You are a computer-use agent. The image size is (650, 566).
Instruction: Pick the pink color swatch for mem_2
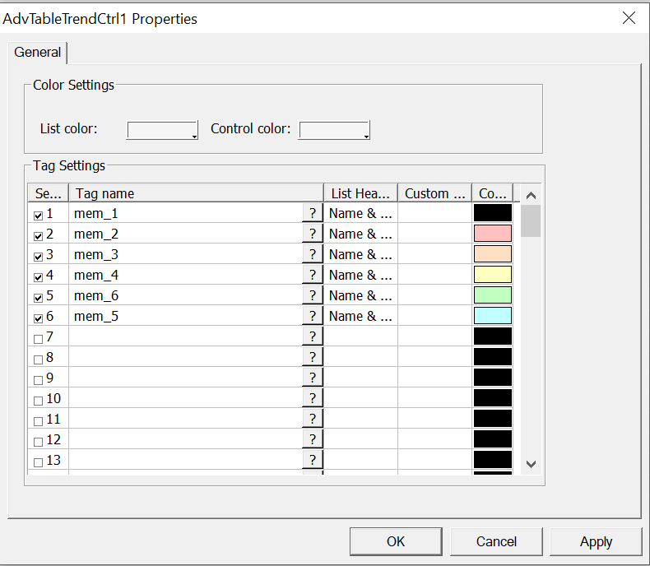click(493, 234)
